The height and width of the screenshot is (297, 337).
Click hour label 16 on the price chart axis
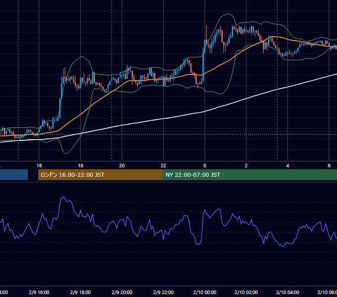39,166
